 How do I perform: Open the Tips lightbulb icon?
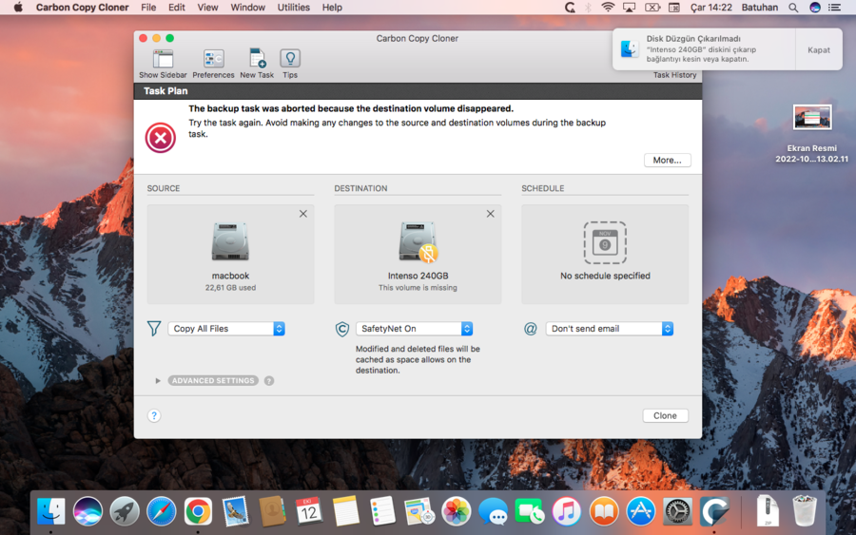pos(290,58)
